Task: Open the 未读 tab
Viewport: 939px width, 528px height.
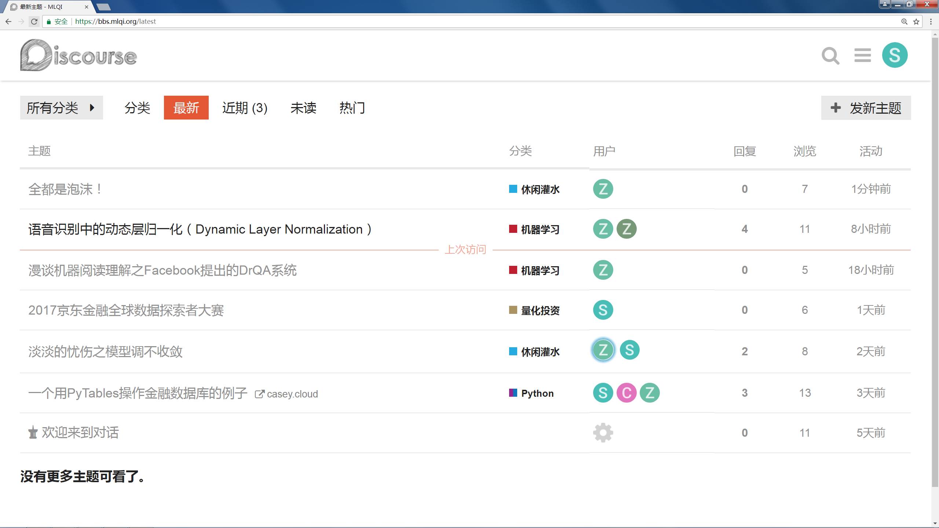Action: coord(303,108)
